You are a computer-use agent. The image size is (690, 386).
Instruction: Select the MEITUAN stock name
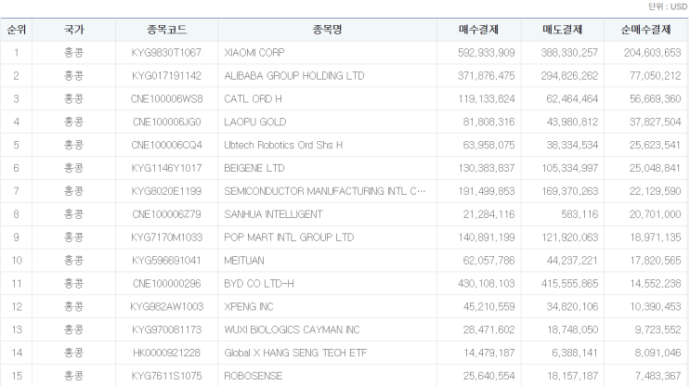tap(244, 261)
